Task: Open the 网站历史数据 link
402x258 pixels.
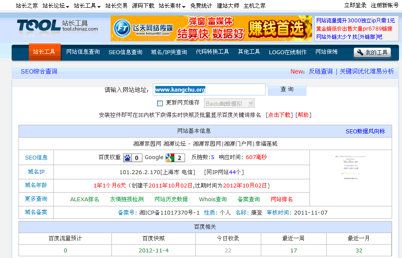Action: [171, 200]
